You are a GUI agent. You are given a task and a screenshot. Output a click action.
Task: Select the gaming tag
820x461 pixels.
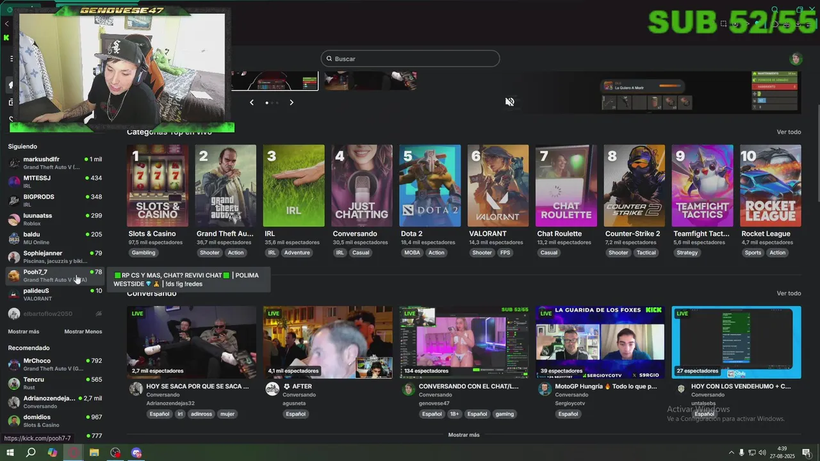point(505,414)
